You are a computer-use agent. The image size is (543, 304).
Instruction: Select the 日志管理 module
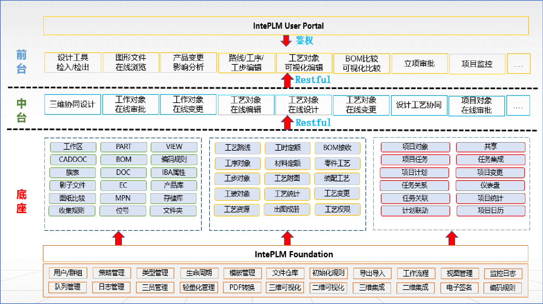111,287
